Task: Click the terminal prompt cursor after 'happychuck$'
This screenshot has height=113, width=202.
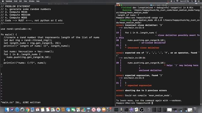Action: pyautogui.click(x=152, y=103)
